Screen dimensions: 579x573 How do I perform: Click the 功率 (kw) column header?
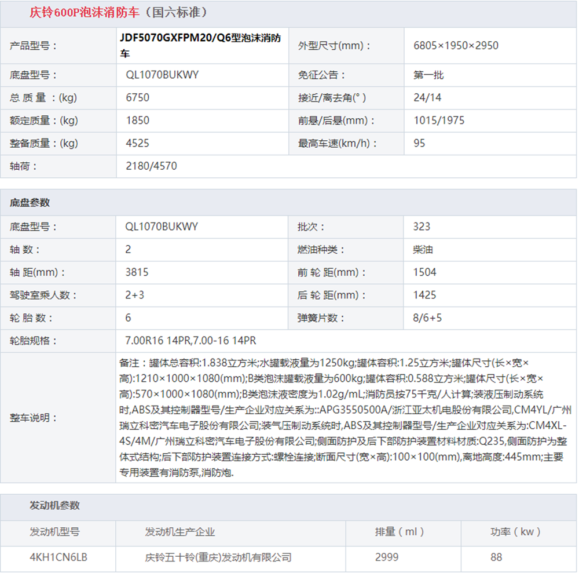click(x=515, y=532)
